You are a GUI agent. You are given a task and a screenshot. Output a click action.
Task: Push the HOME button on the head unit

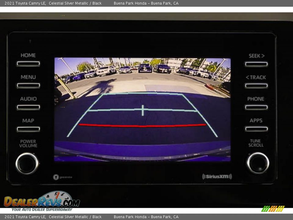[28, 64]
